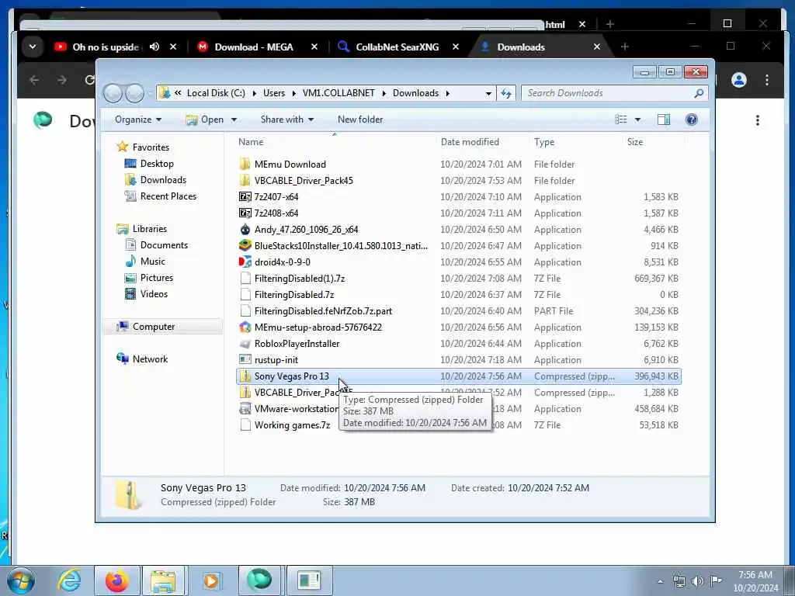Open the Share with dropdown
Viewport: 795px width, 596px height.
287,120
